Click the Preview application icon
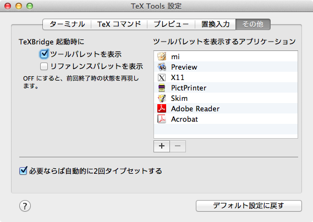 162,67
